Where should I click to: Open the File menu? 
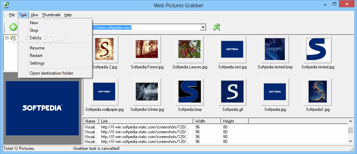pyautogui.click(x=12, y=15)
